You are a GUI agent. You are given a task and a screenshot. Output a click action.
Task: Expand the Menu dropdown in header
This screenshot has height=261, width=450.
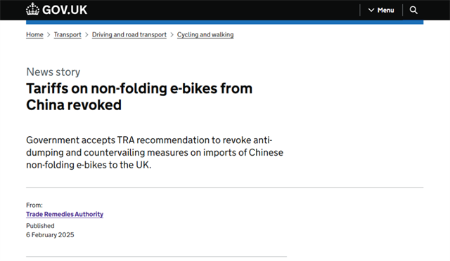pos(381,10)
